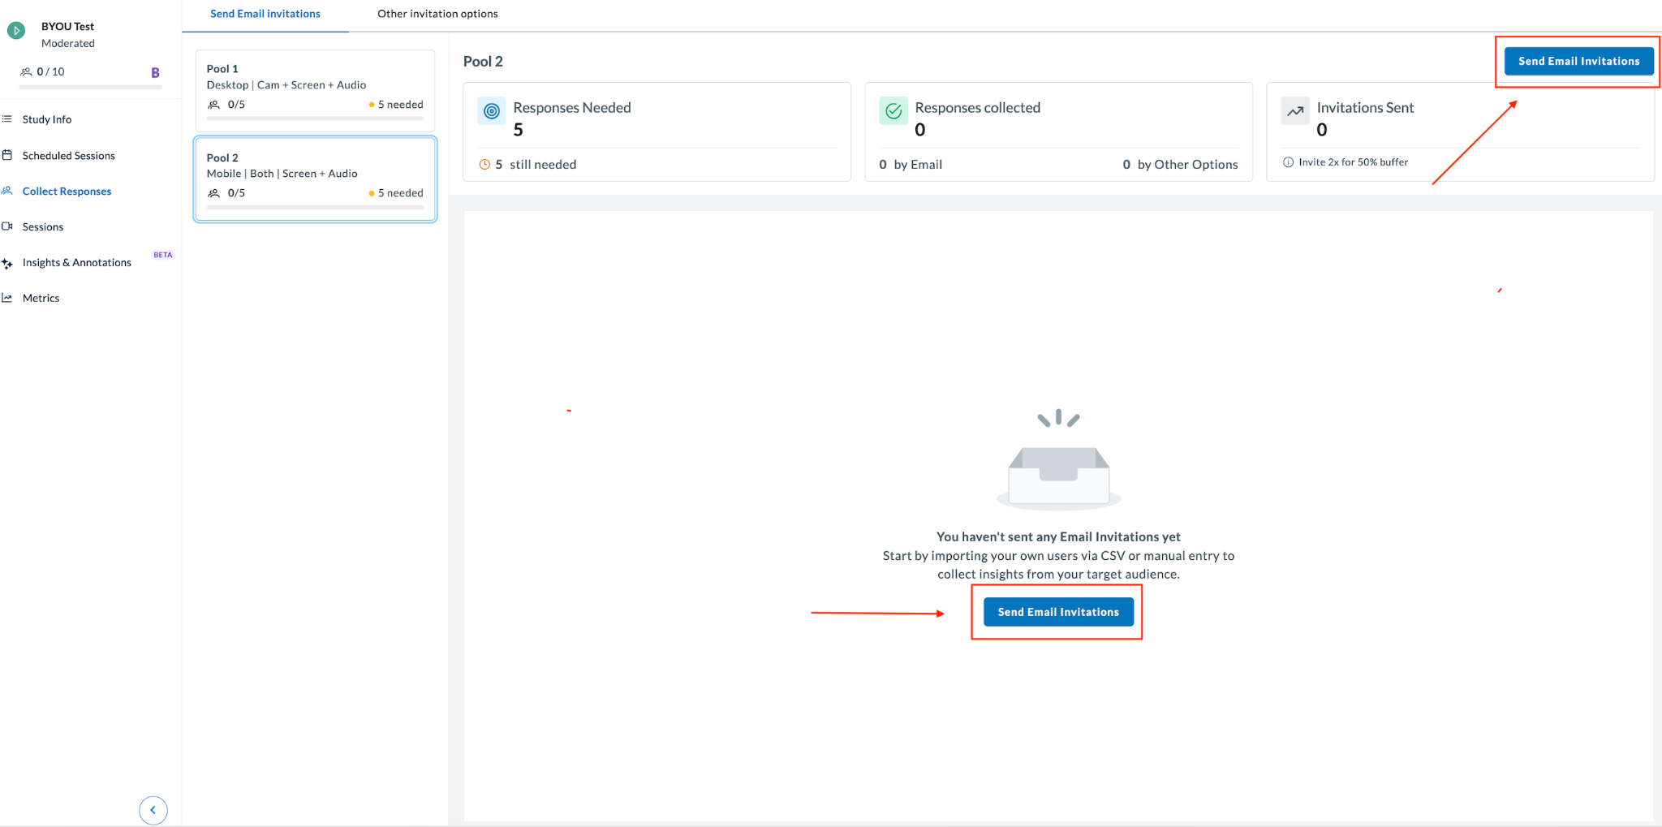Click the info icon beside Invite 2x buffer
This screenshot has width=1662, height=827.
(x=1288, y=162)
